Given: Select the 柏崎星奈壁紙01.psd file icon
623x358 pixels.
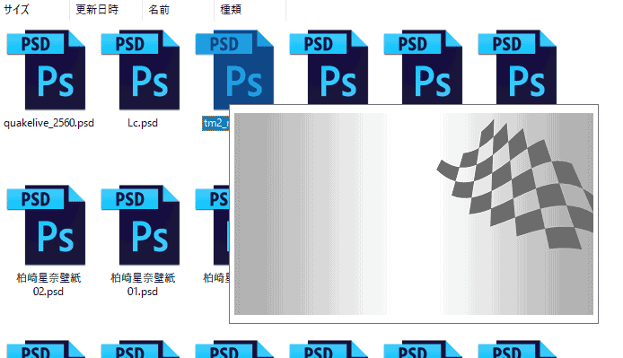Looking at the screenshot, I should pyautogui.click(x=140, y=225).
